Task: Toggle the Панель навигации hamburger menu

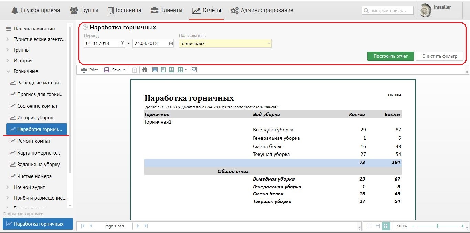Action: [x=9, y=29]
